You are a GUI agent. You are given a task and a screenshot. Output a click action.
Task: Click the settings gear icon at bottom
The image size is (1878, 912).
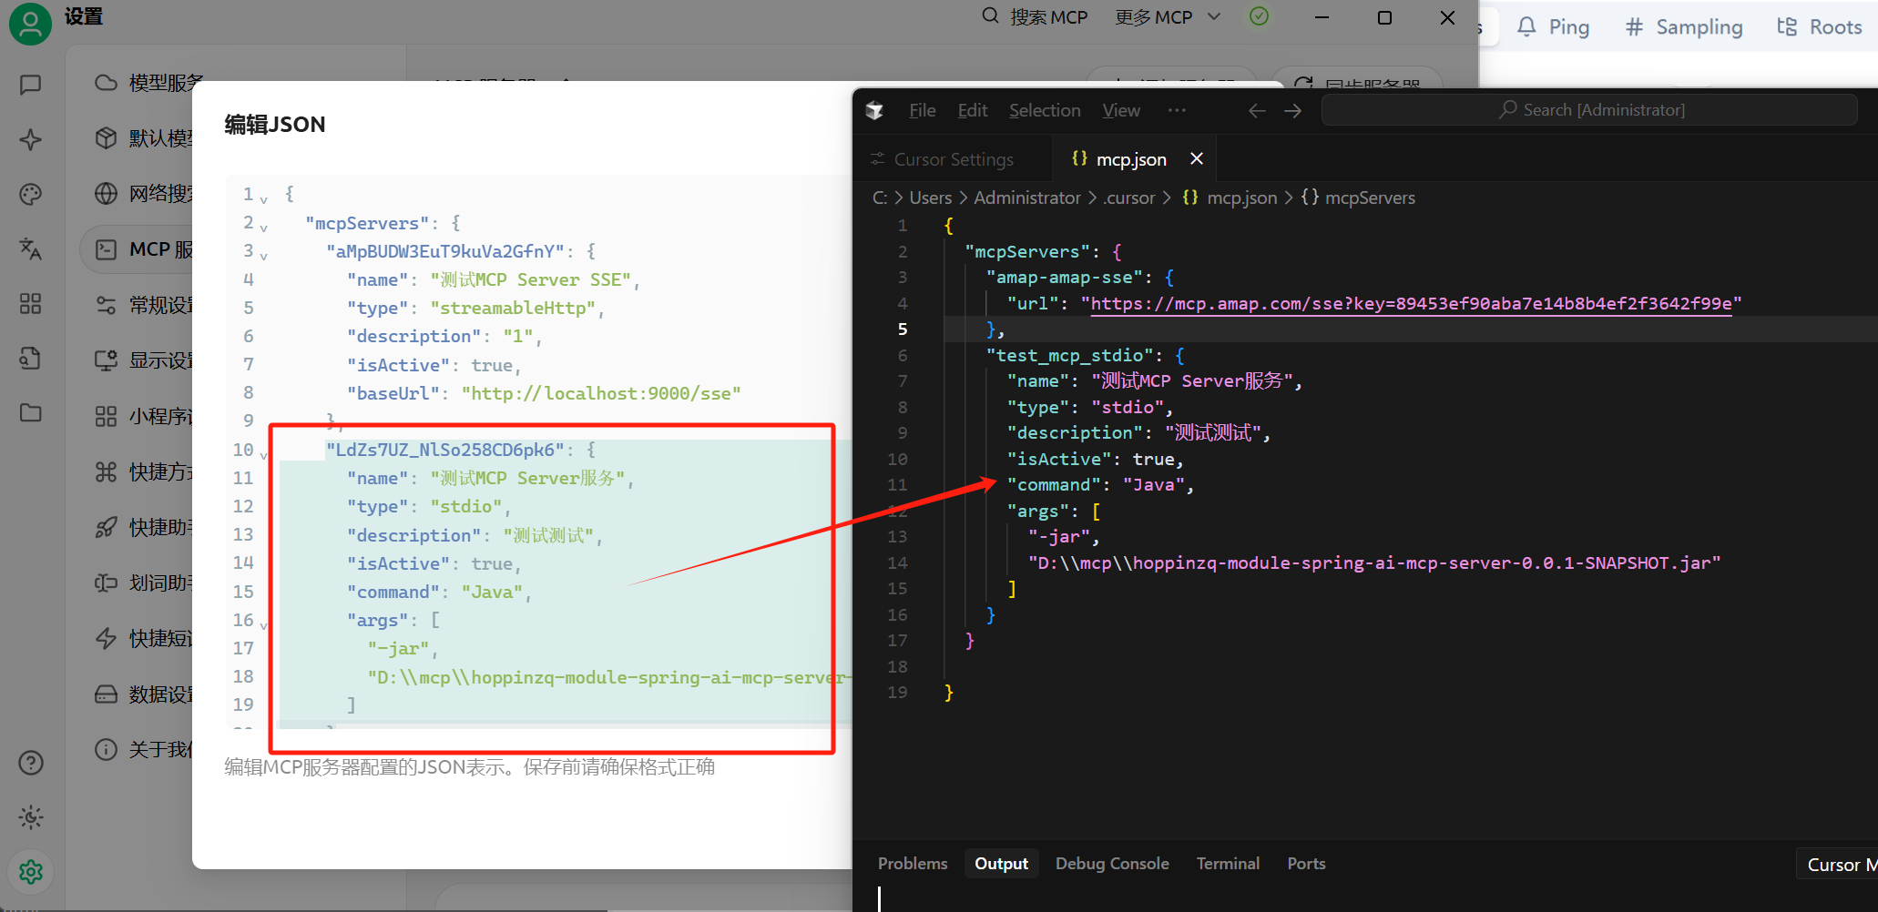point(30,872)
